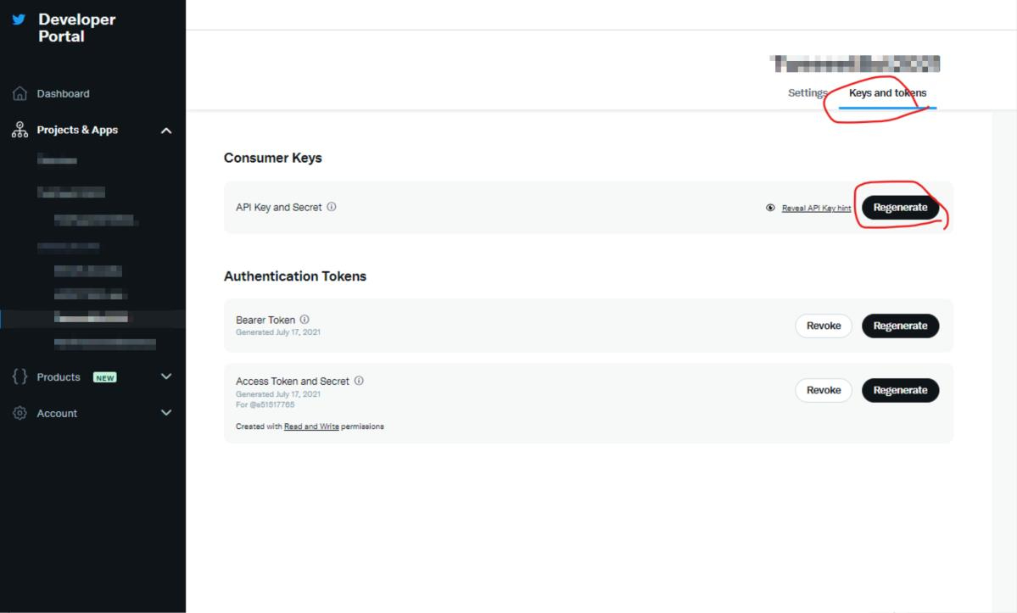
Task: Click the Account gear icon
Action: click(x=20, y=413)
